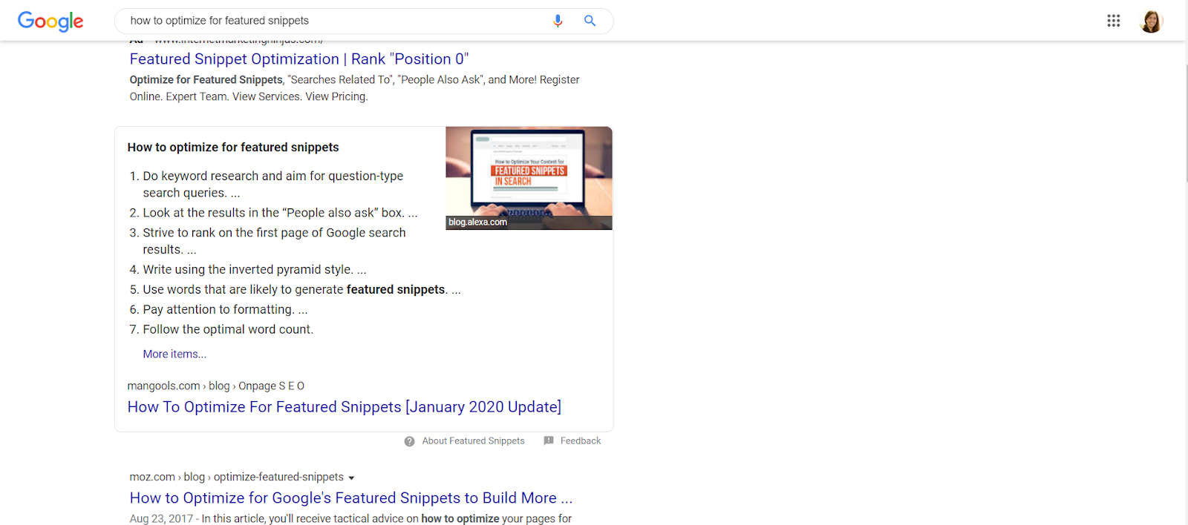Viewport: 1188px width, 525px height.
Task: Click the Feedback text link
Action: [x=581, y=441]
